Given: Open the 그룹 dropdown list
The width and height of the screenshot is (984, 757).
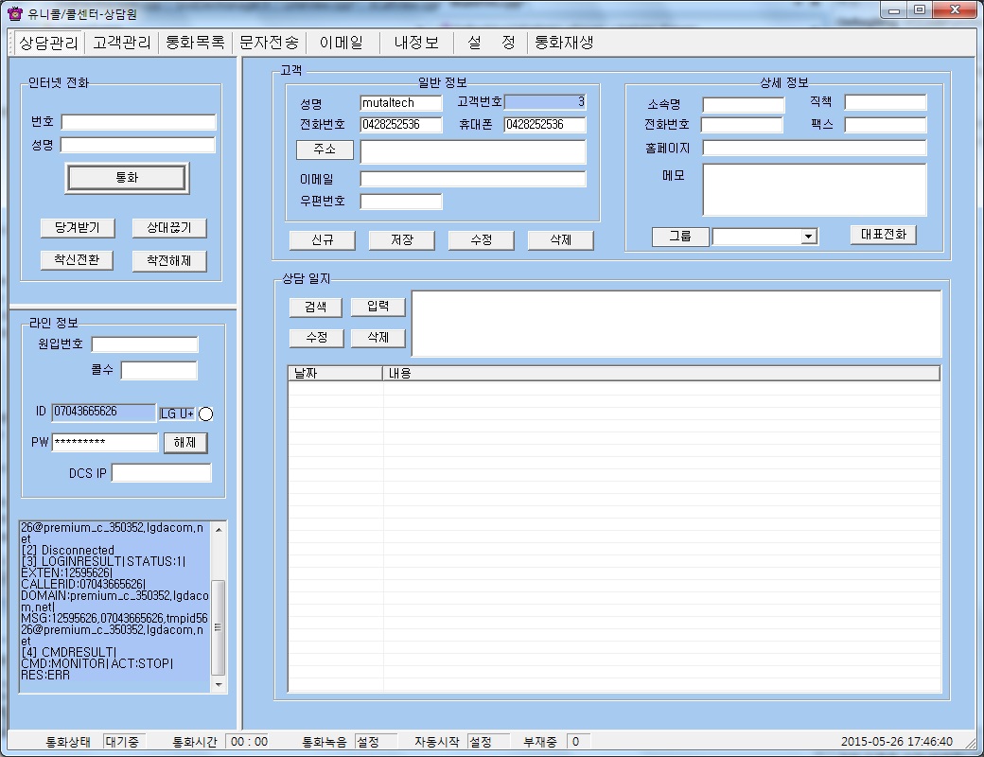Looking at the screenshot, I should pos(809,237).
